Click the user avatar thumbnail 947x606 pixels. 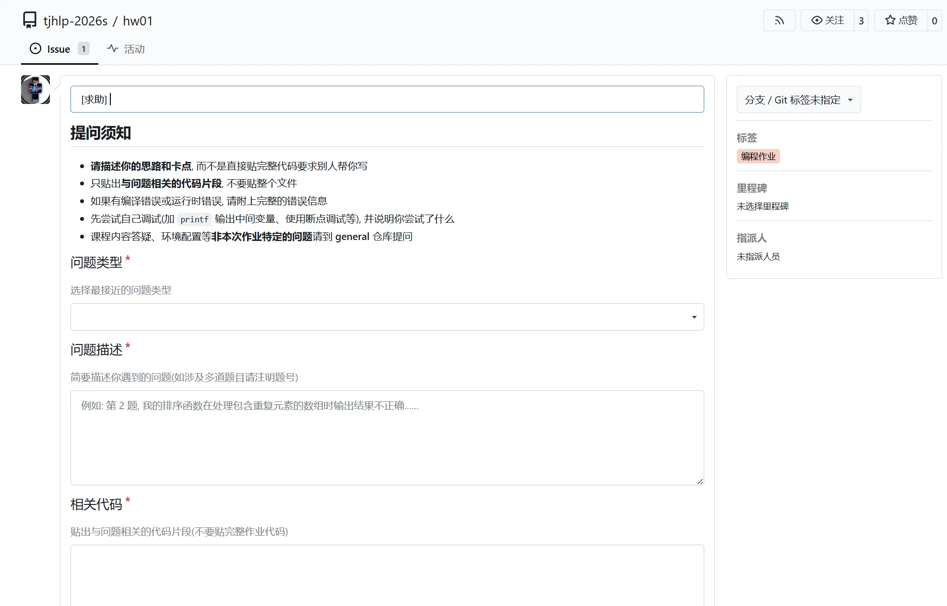point(36,90)
